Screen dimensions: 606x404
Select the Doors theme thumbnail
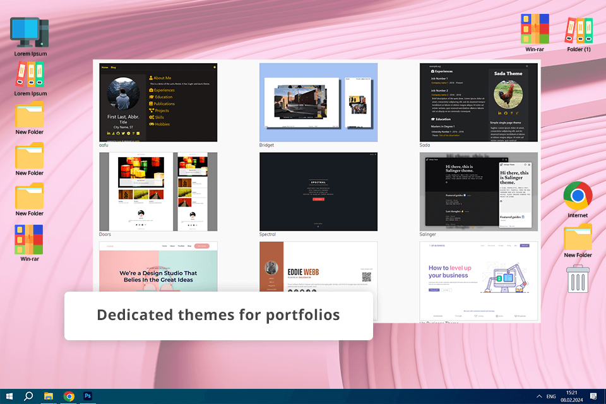point(158,192)
